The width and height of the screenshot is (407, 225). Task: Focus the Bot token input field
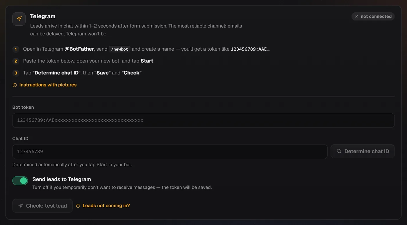[203, 120]
